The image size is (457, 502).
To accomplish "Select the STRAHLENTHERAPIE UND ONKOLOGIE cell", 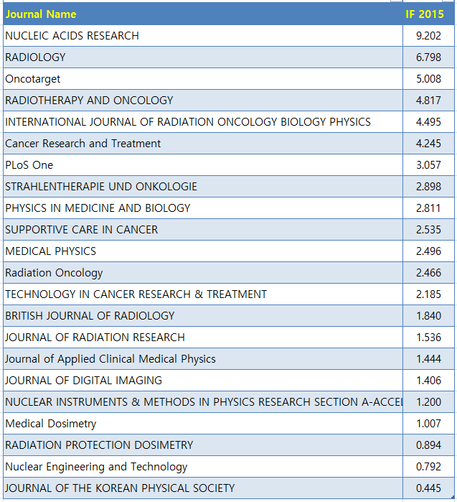I will pos(203,186).
